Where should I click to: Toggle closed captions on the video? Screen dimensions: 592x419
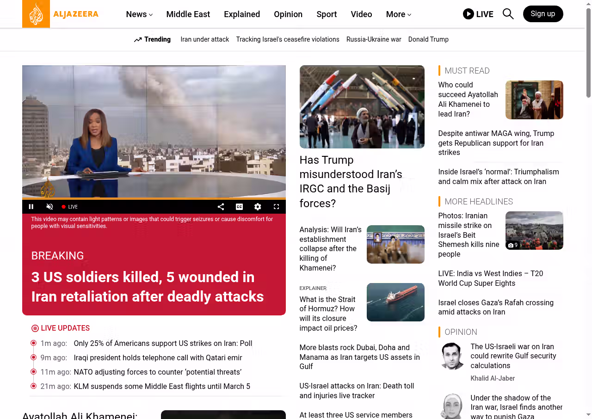(x=239, y=207)
